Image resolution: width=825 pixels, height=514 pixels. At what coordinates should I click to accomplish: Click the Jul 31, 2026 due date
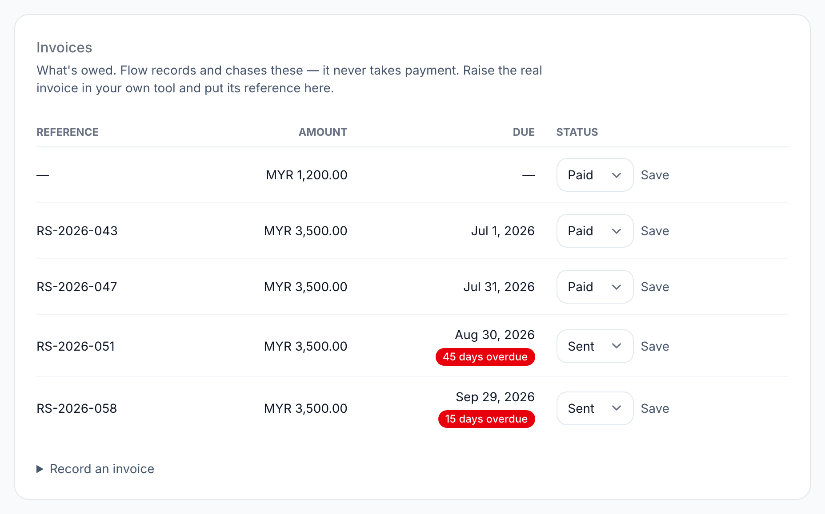pyautogui.click(x=499, y=287)
